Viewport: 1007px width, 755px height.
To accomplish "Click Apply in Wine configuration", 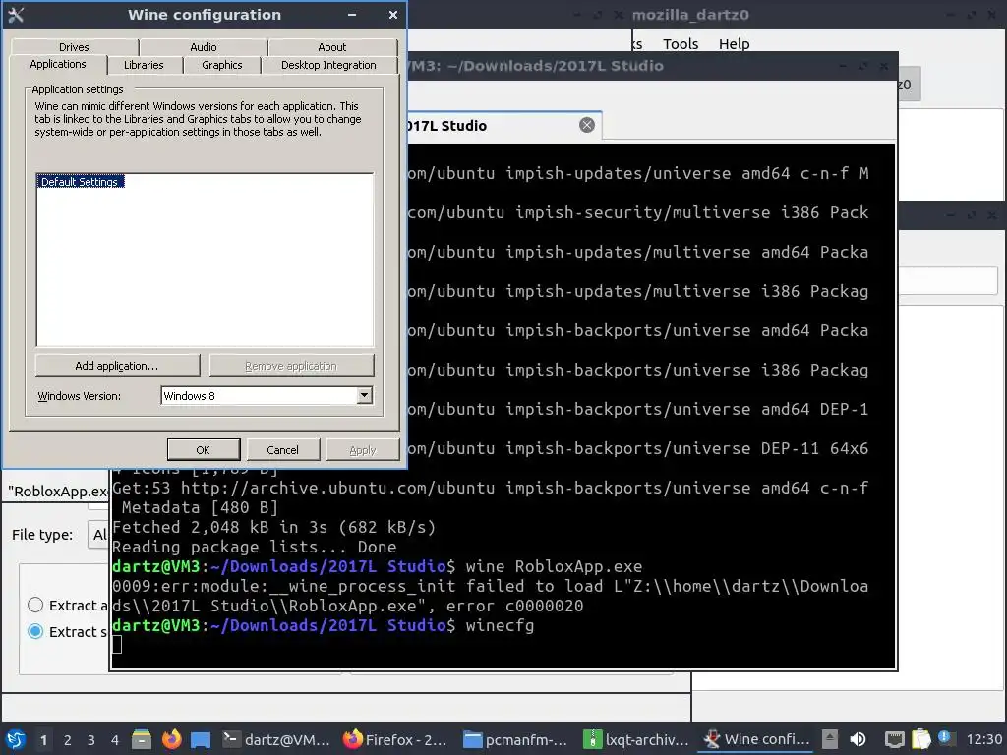I will 362,450.
